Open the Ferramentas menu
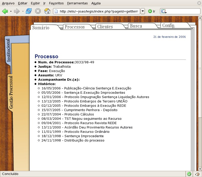202x177 pixels. (x=77, y=3)
